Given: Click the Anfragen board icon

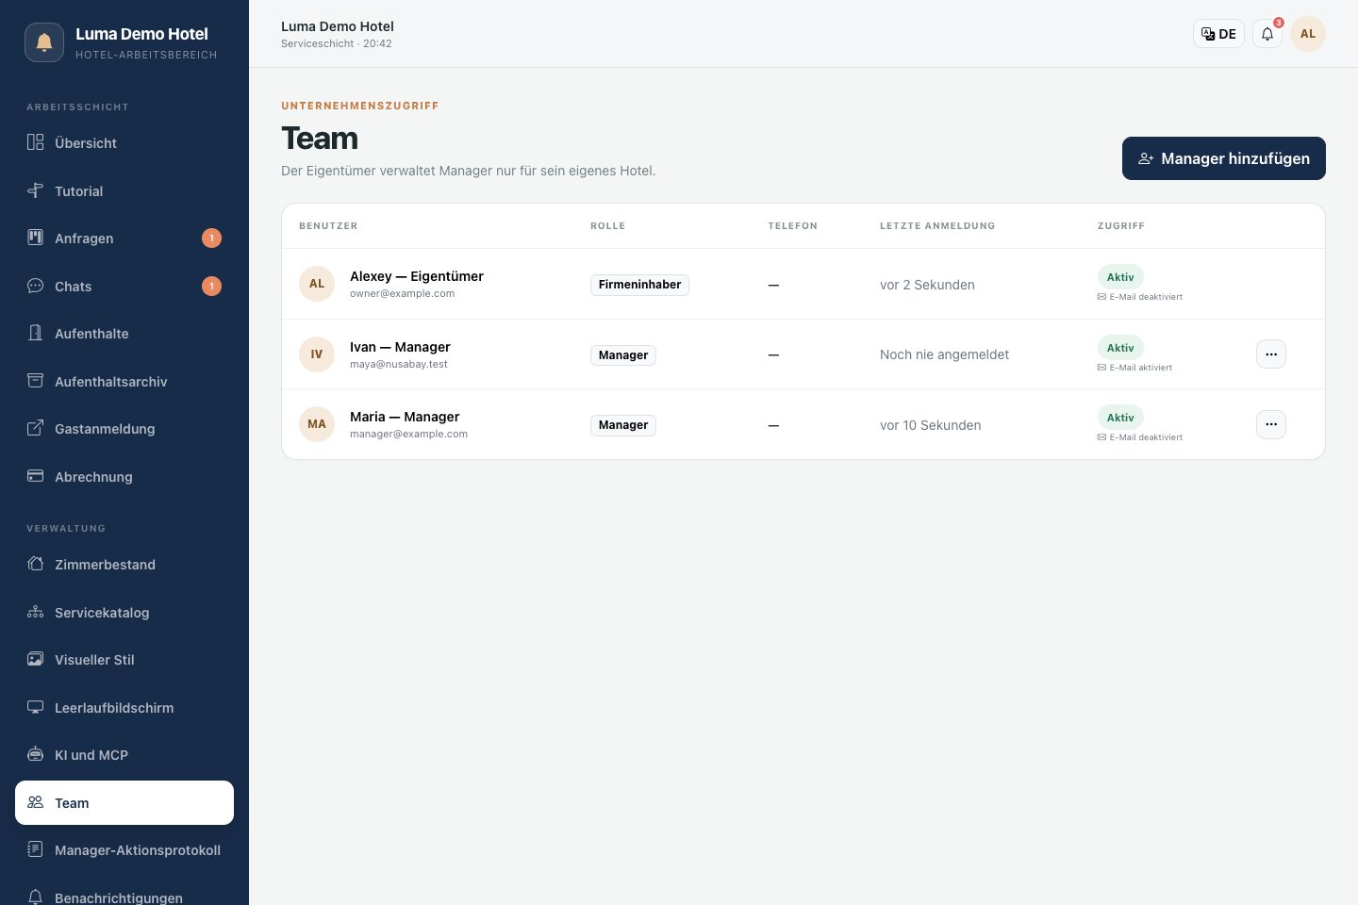Looking at the screenshot, I should pyautogui.click(x=35, y=238).
